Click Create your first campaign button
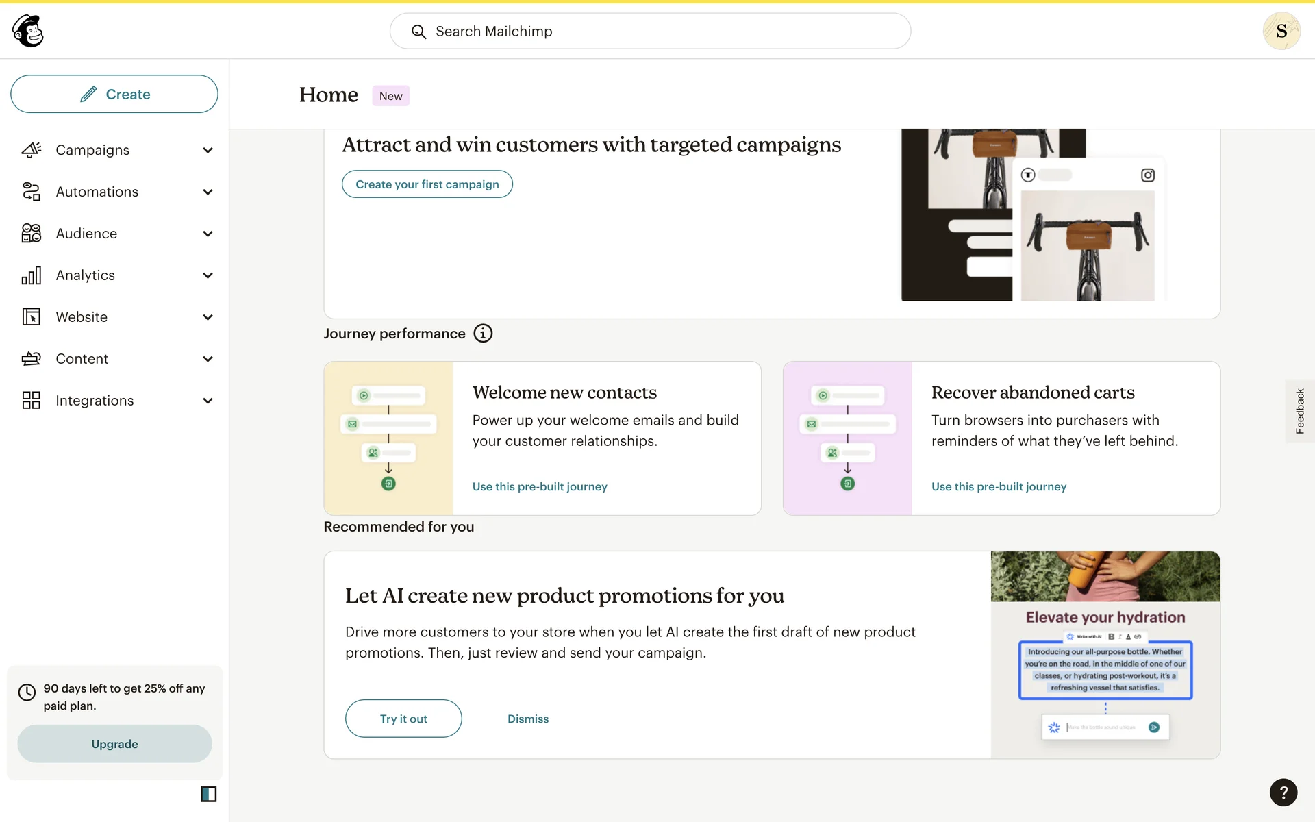This screenshot has width=1315, height=822. coord(427,184)
